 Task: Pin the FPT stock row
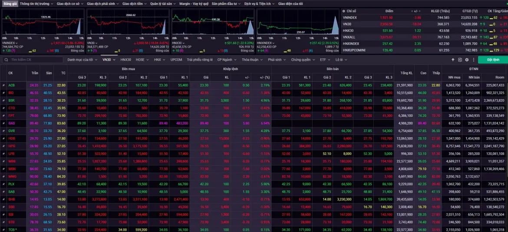(x=3, y=116)
